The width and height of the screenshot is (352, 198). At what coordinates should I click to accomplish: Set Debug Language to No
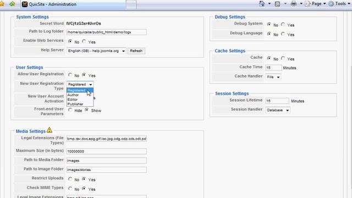(269, 34)
